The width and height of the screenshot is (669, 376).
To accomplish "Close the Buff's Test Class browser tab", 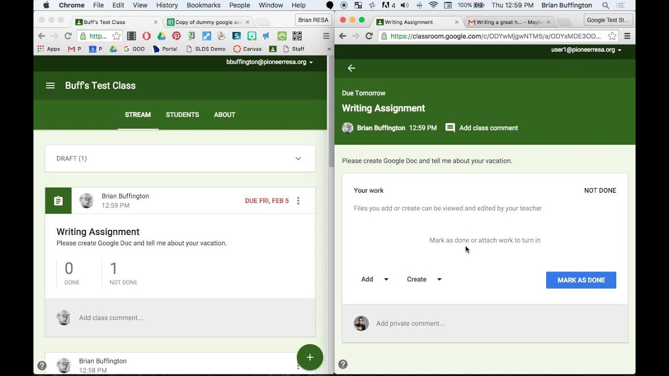I will (x=156, y=22).
